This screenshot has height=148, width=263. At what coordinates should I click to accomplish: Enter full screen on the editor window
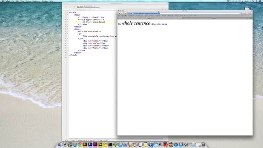(167, 3)
